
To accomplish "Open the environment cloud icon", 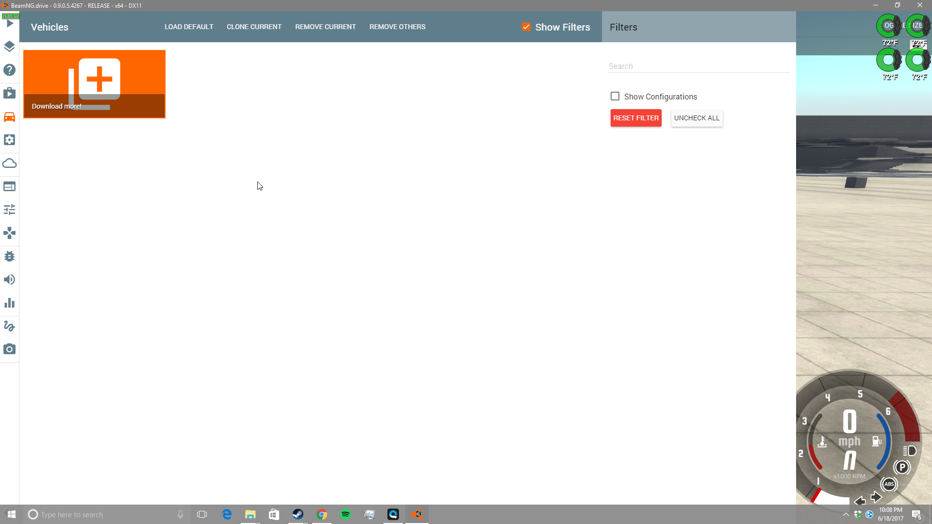I will click(x=10, y=163).
